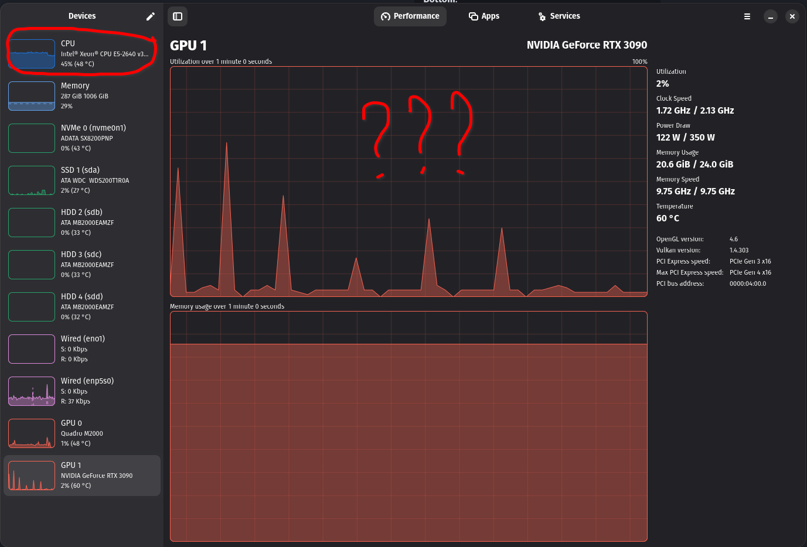Viewport: 807px width, 547px height.
Task: Toggle the sidebar panel button
Action: (x=178, y=16)
